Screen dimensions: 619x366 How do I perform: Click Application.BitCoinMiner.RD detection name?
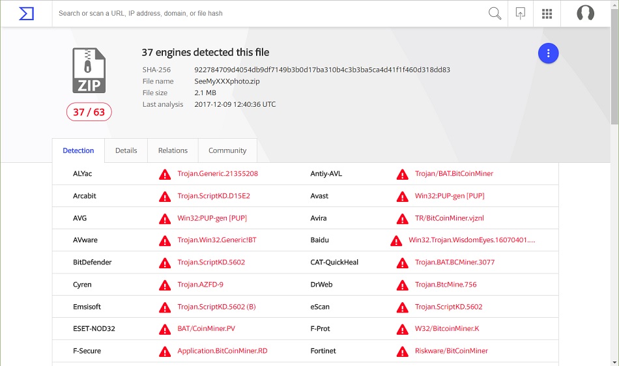point(222,350)
